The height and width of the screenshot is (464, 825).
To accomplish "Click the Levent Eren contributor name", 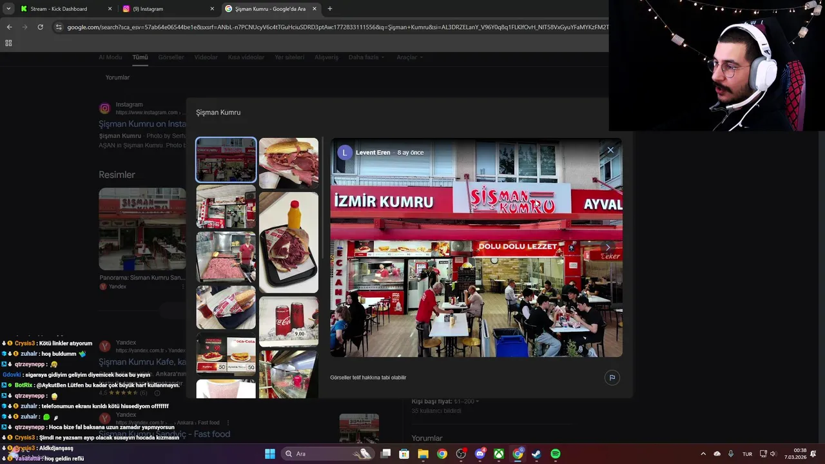I will pos(373,153).
